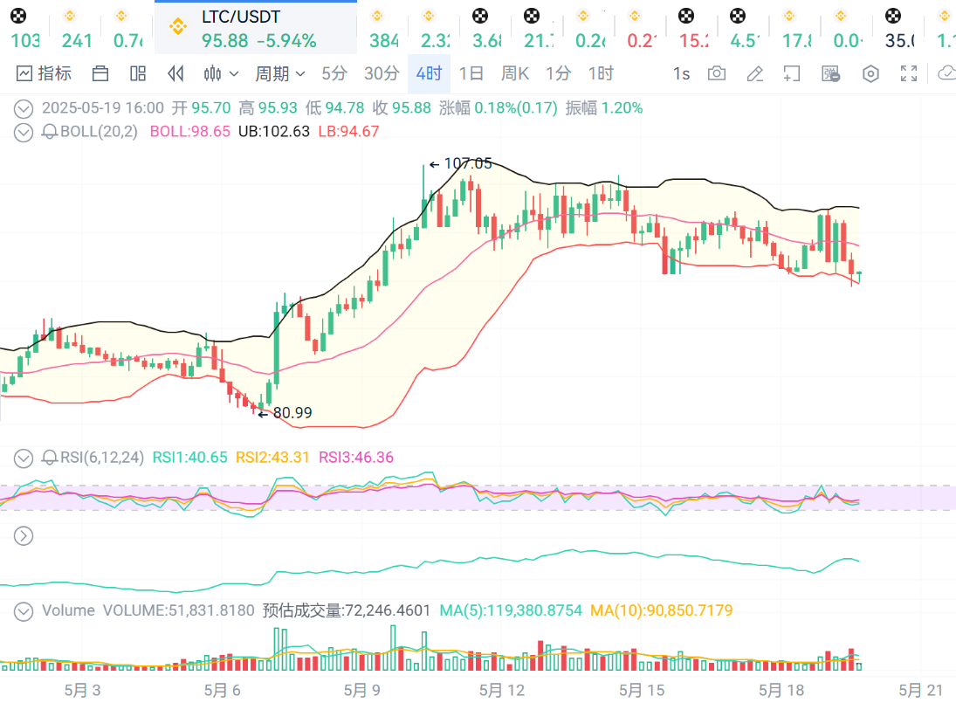956x703 pixels.
Task: Open the candlestick chart type dropdown
Action: pos(220,73)
